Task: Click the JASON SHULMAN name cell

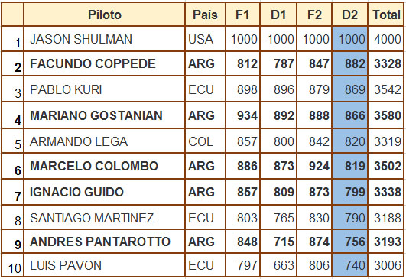Action: [104, 39]
